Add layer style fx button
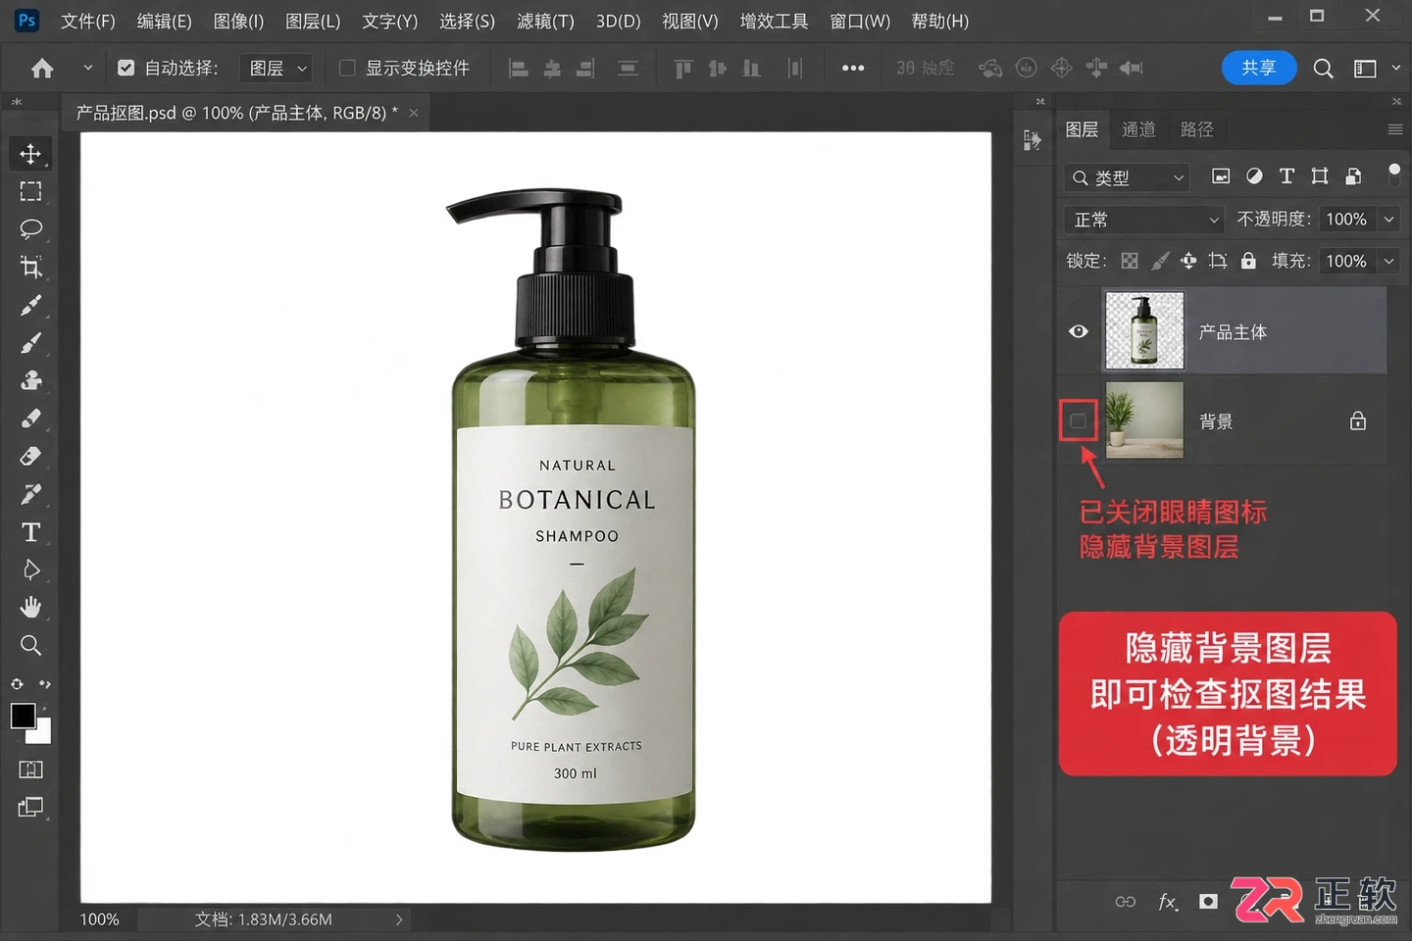 point(1167,902)
